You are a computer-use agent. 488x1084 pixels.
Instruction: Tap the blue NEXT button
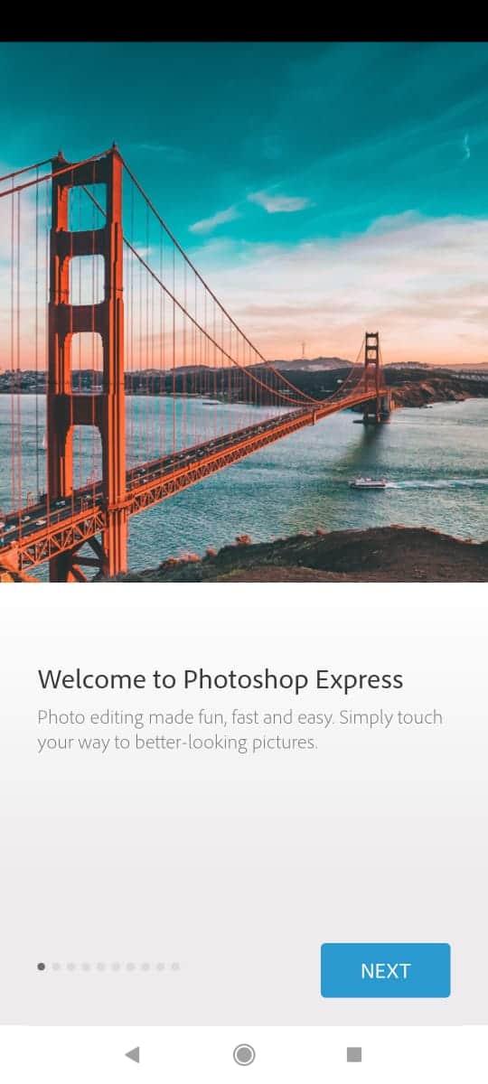pos(385,970)
